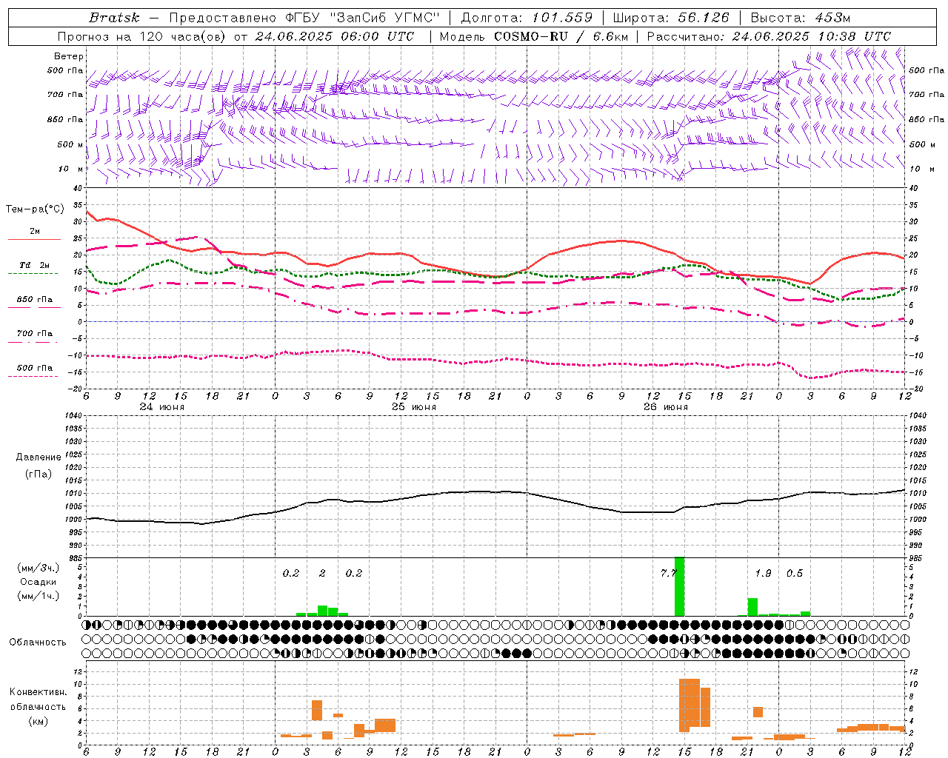Image resolution: width=948 pixels, height=758 pixels.
Task: Click the "Тем-ра(°C)" temperature panel label
Action: (35, 209)
